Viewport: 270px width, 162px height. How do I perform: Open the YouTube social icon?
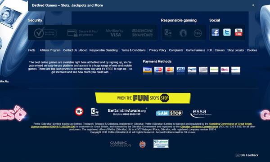click(x=238, y=32)
